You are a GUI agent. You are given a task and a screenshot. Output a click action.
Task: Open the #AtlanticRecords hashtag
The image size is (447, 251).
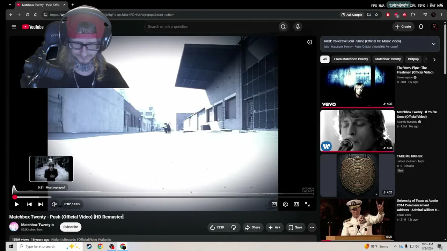click(63, 239)
